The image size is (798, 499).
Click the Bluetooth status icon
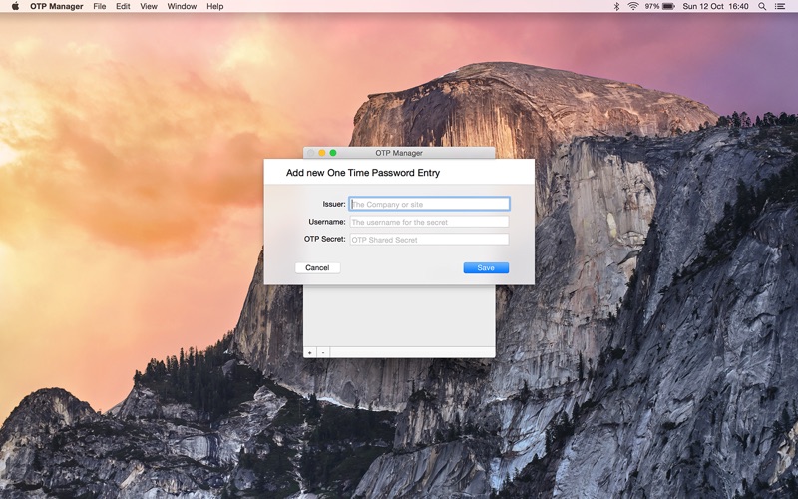616,6
